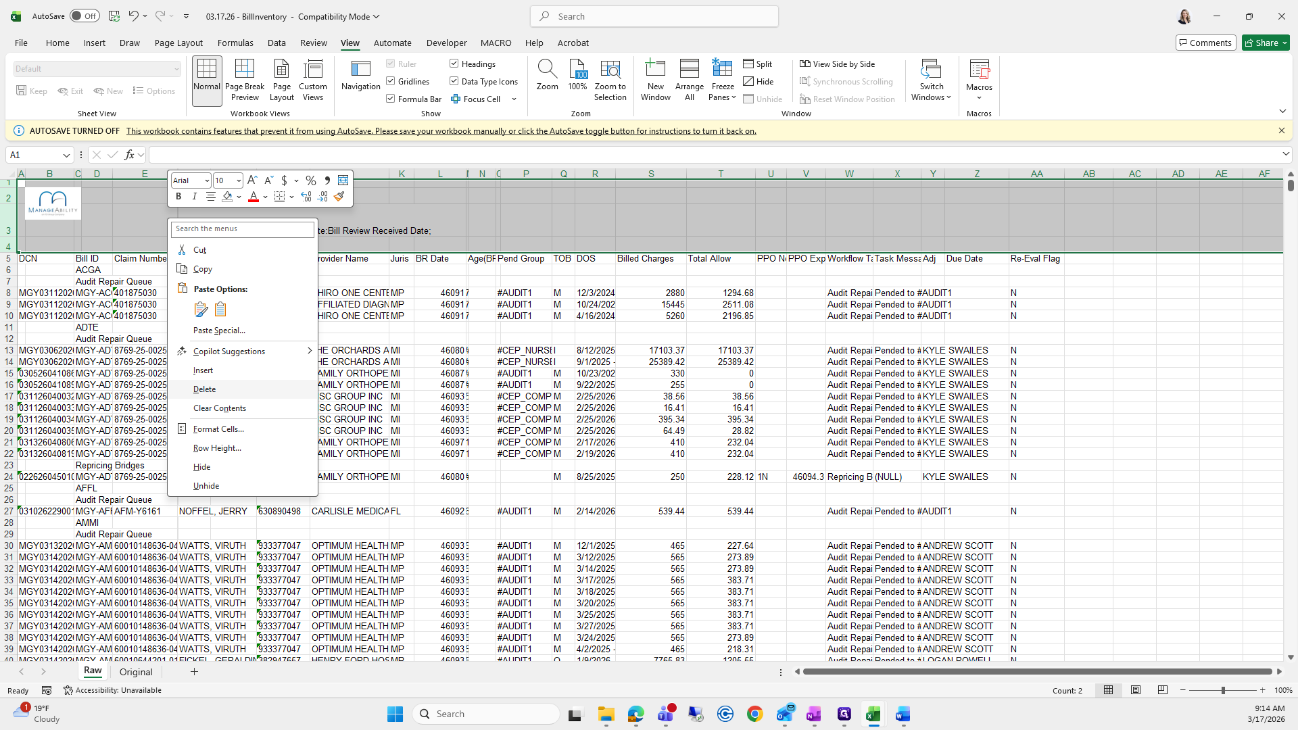Click the New Window icon
The image size is (1298, 730).
click(655, 70)
